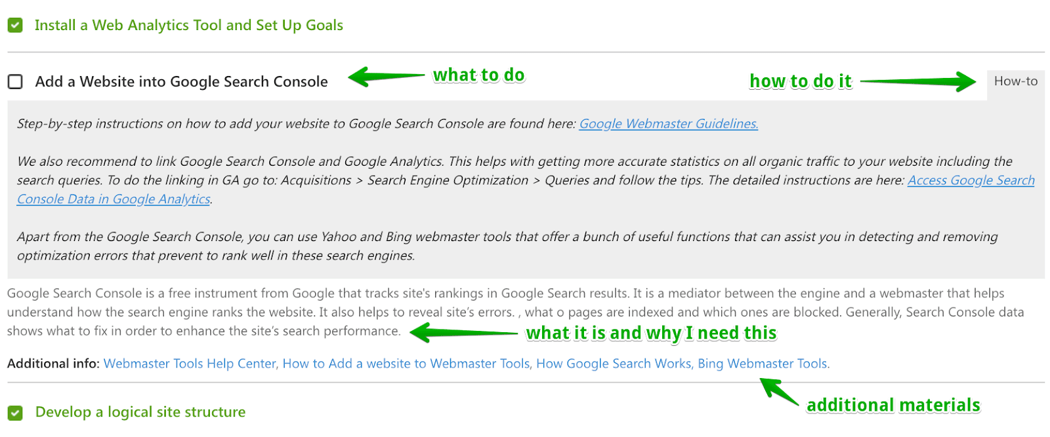Click the arrow next to 'what it is and why'
The height and width of the screenshot is (437, 1050).
click(x=463, y=333)
